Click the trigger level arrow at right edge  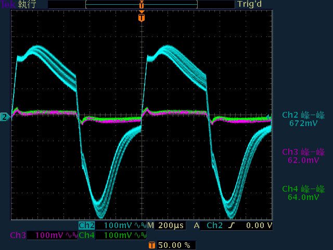[269, 116]
